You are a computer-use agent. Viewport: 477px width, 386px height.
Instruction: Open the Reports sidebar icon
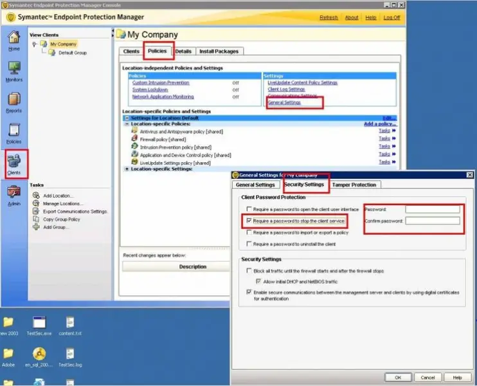click(x=14, y=99)
